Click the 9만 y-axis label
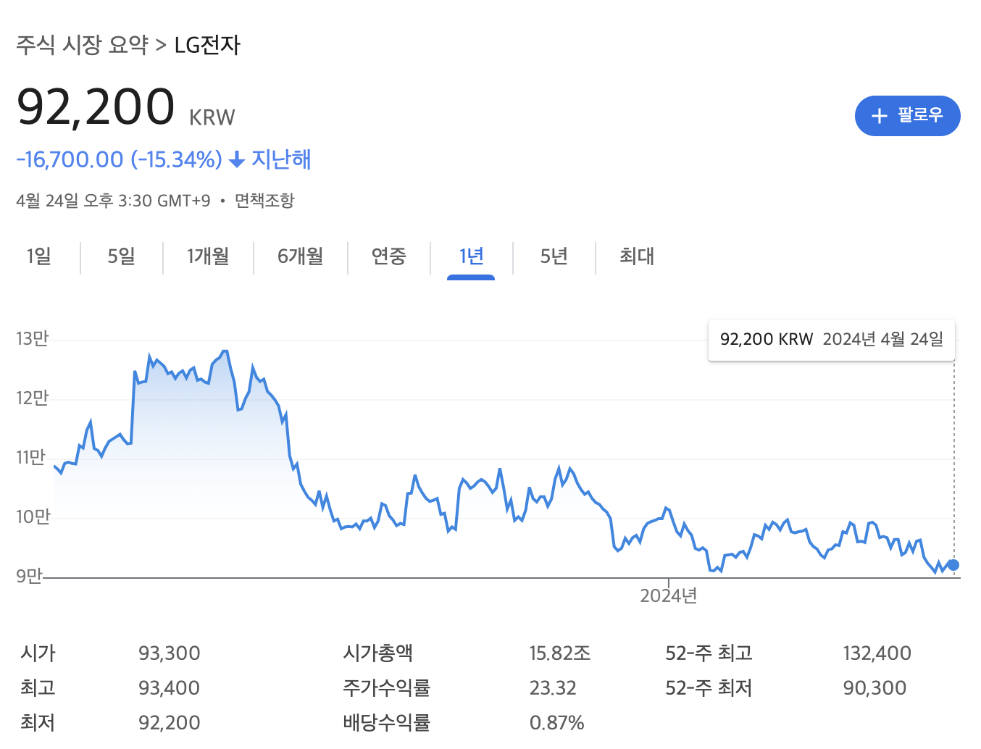The image size is (981, 749). [29, 576]
